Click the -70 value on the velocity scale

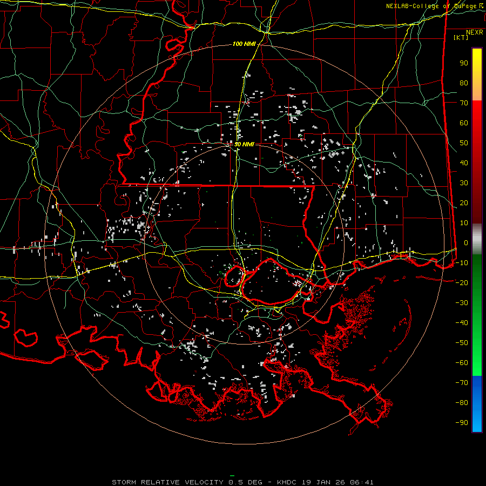point(462,383)
